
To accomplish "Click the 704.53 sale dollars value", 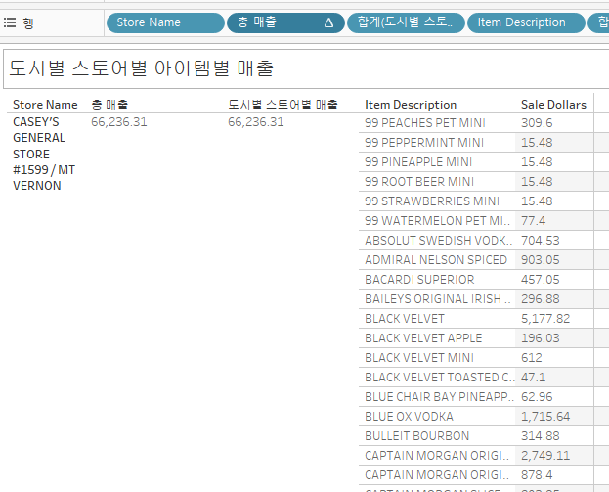I will [541, 241].
